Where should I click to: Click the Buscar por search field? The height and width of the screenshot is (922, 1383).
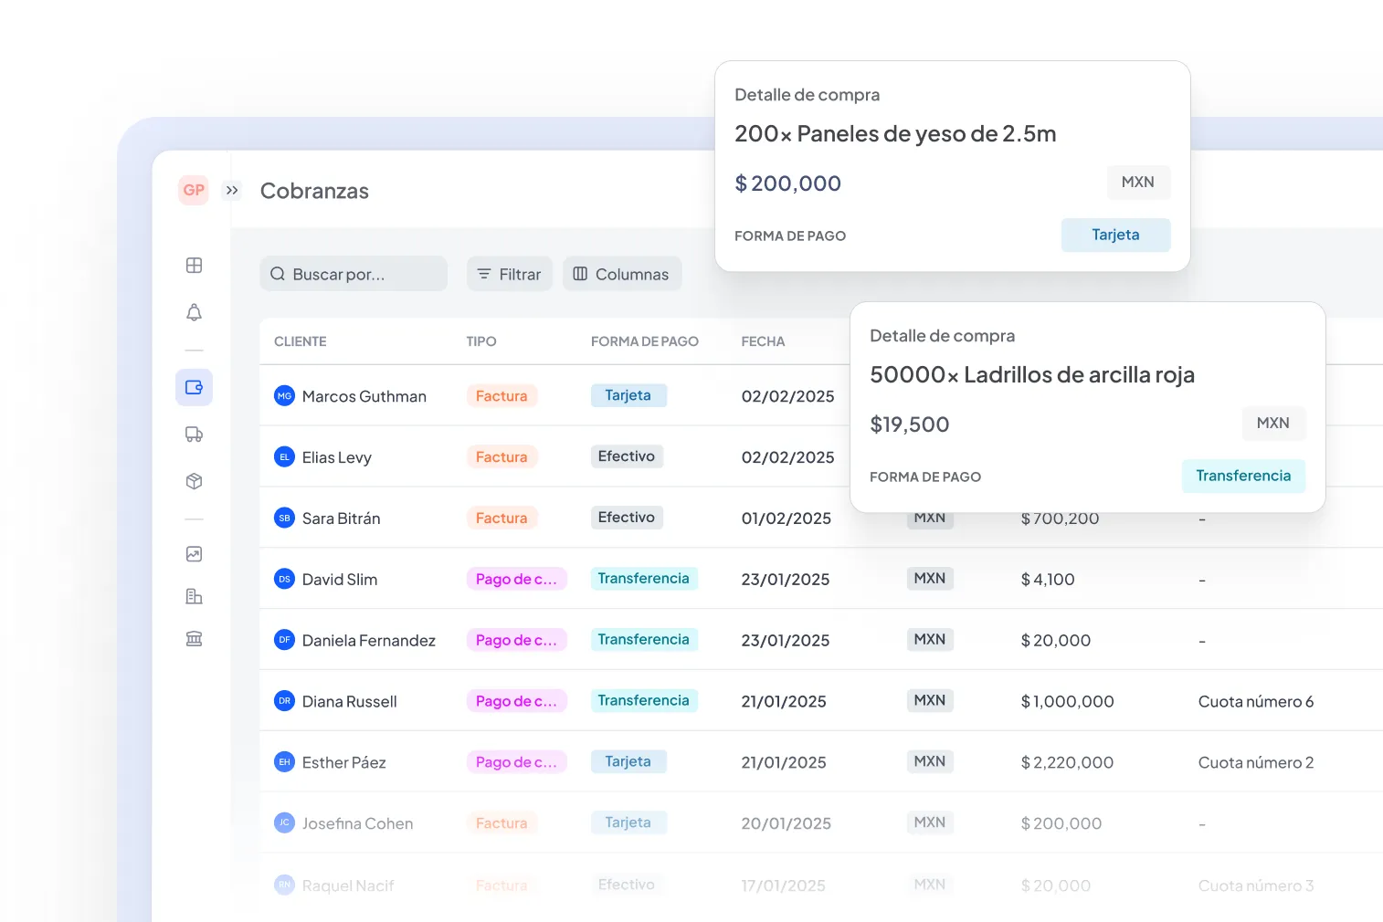coord(354,273)
